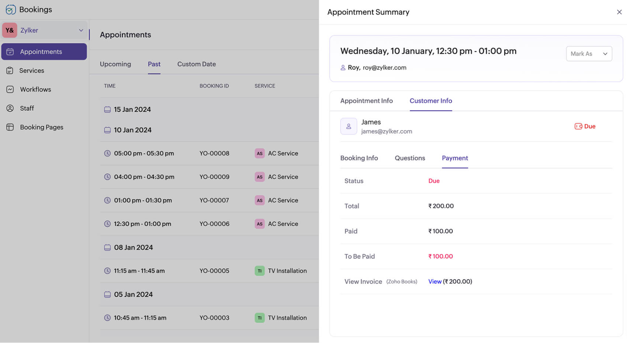
Task: Click the TI badge for TV Installation YO-00005
Action: click(x=260, y=270)
